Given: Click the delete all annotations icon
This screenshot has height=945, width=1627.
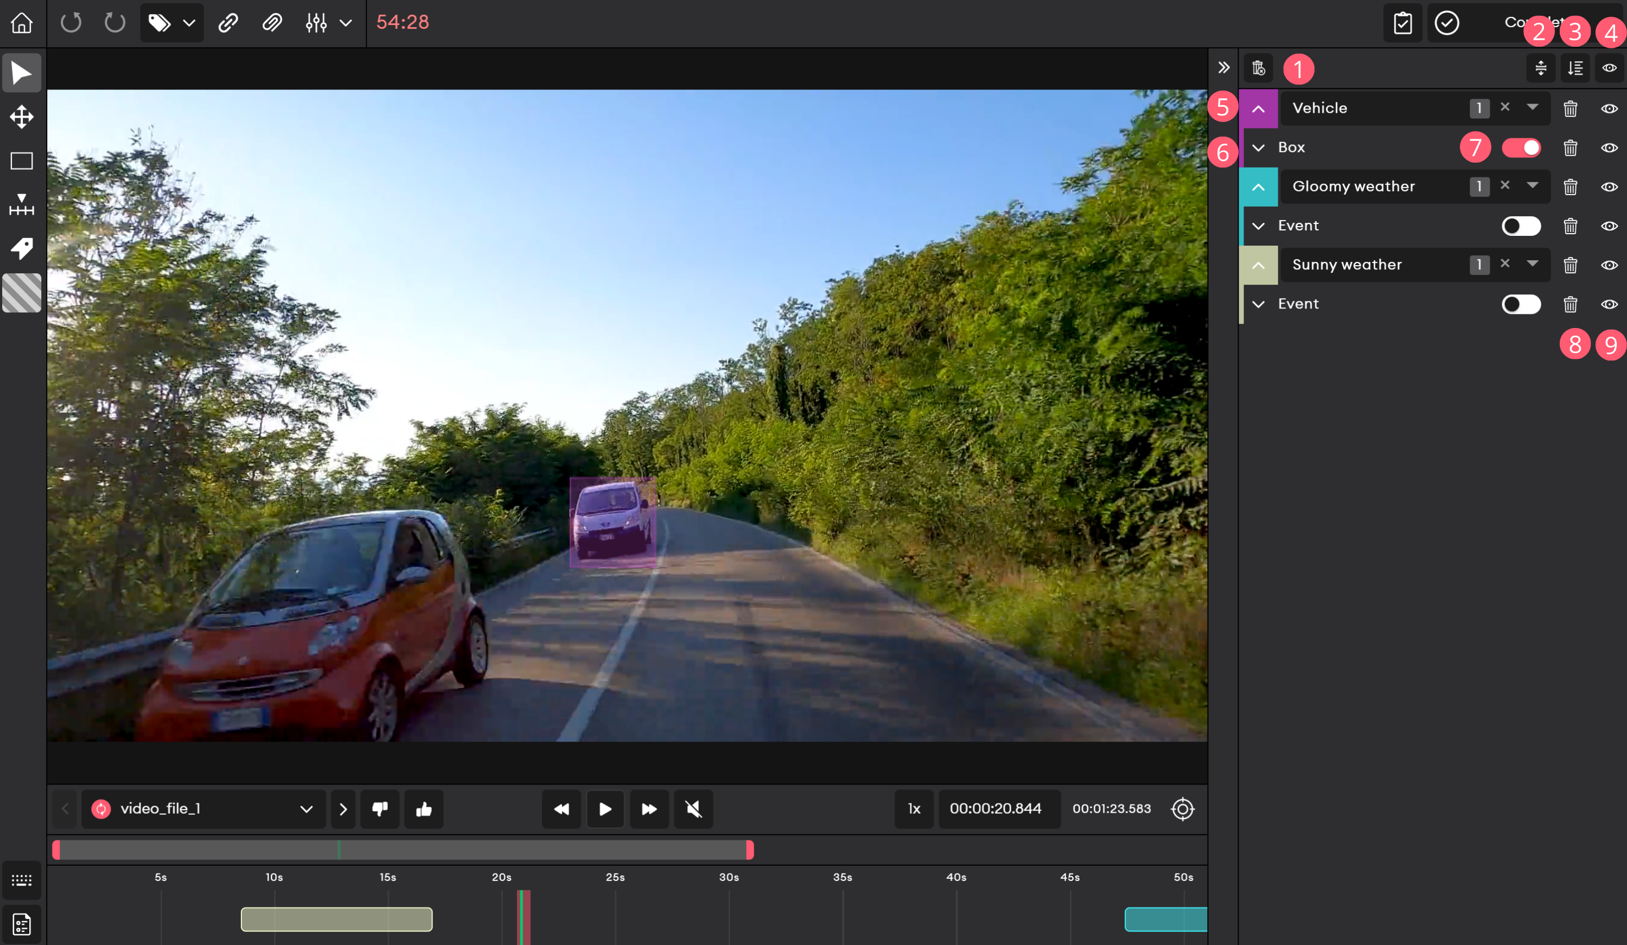Looking at the screenshot, I should pyautogui.click(x=1258, y=68).
